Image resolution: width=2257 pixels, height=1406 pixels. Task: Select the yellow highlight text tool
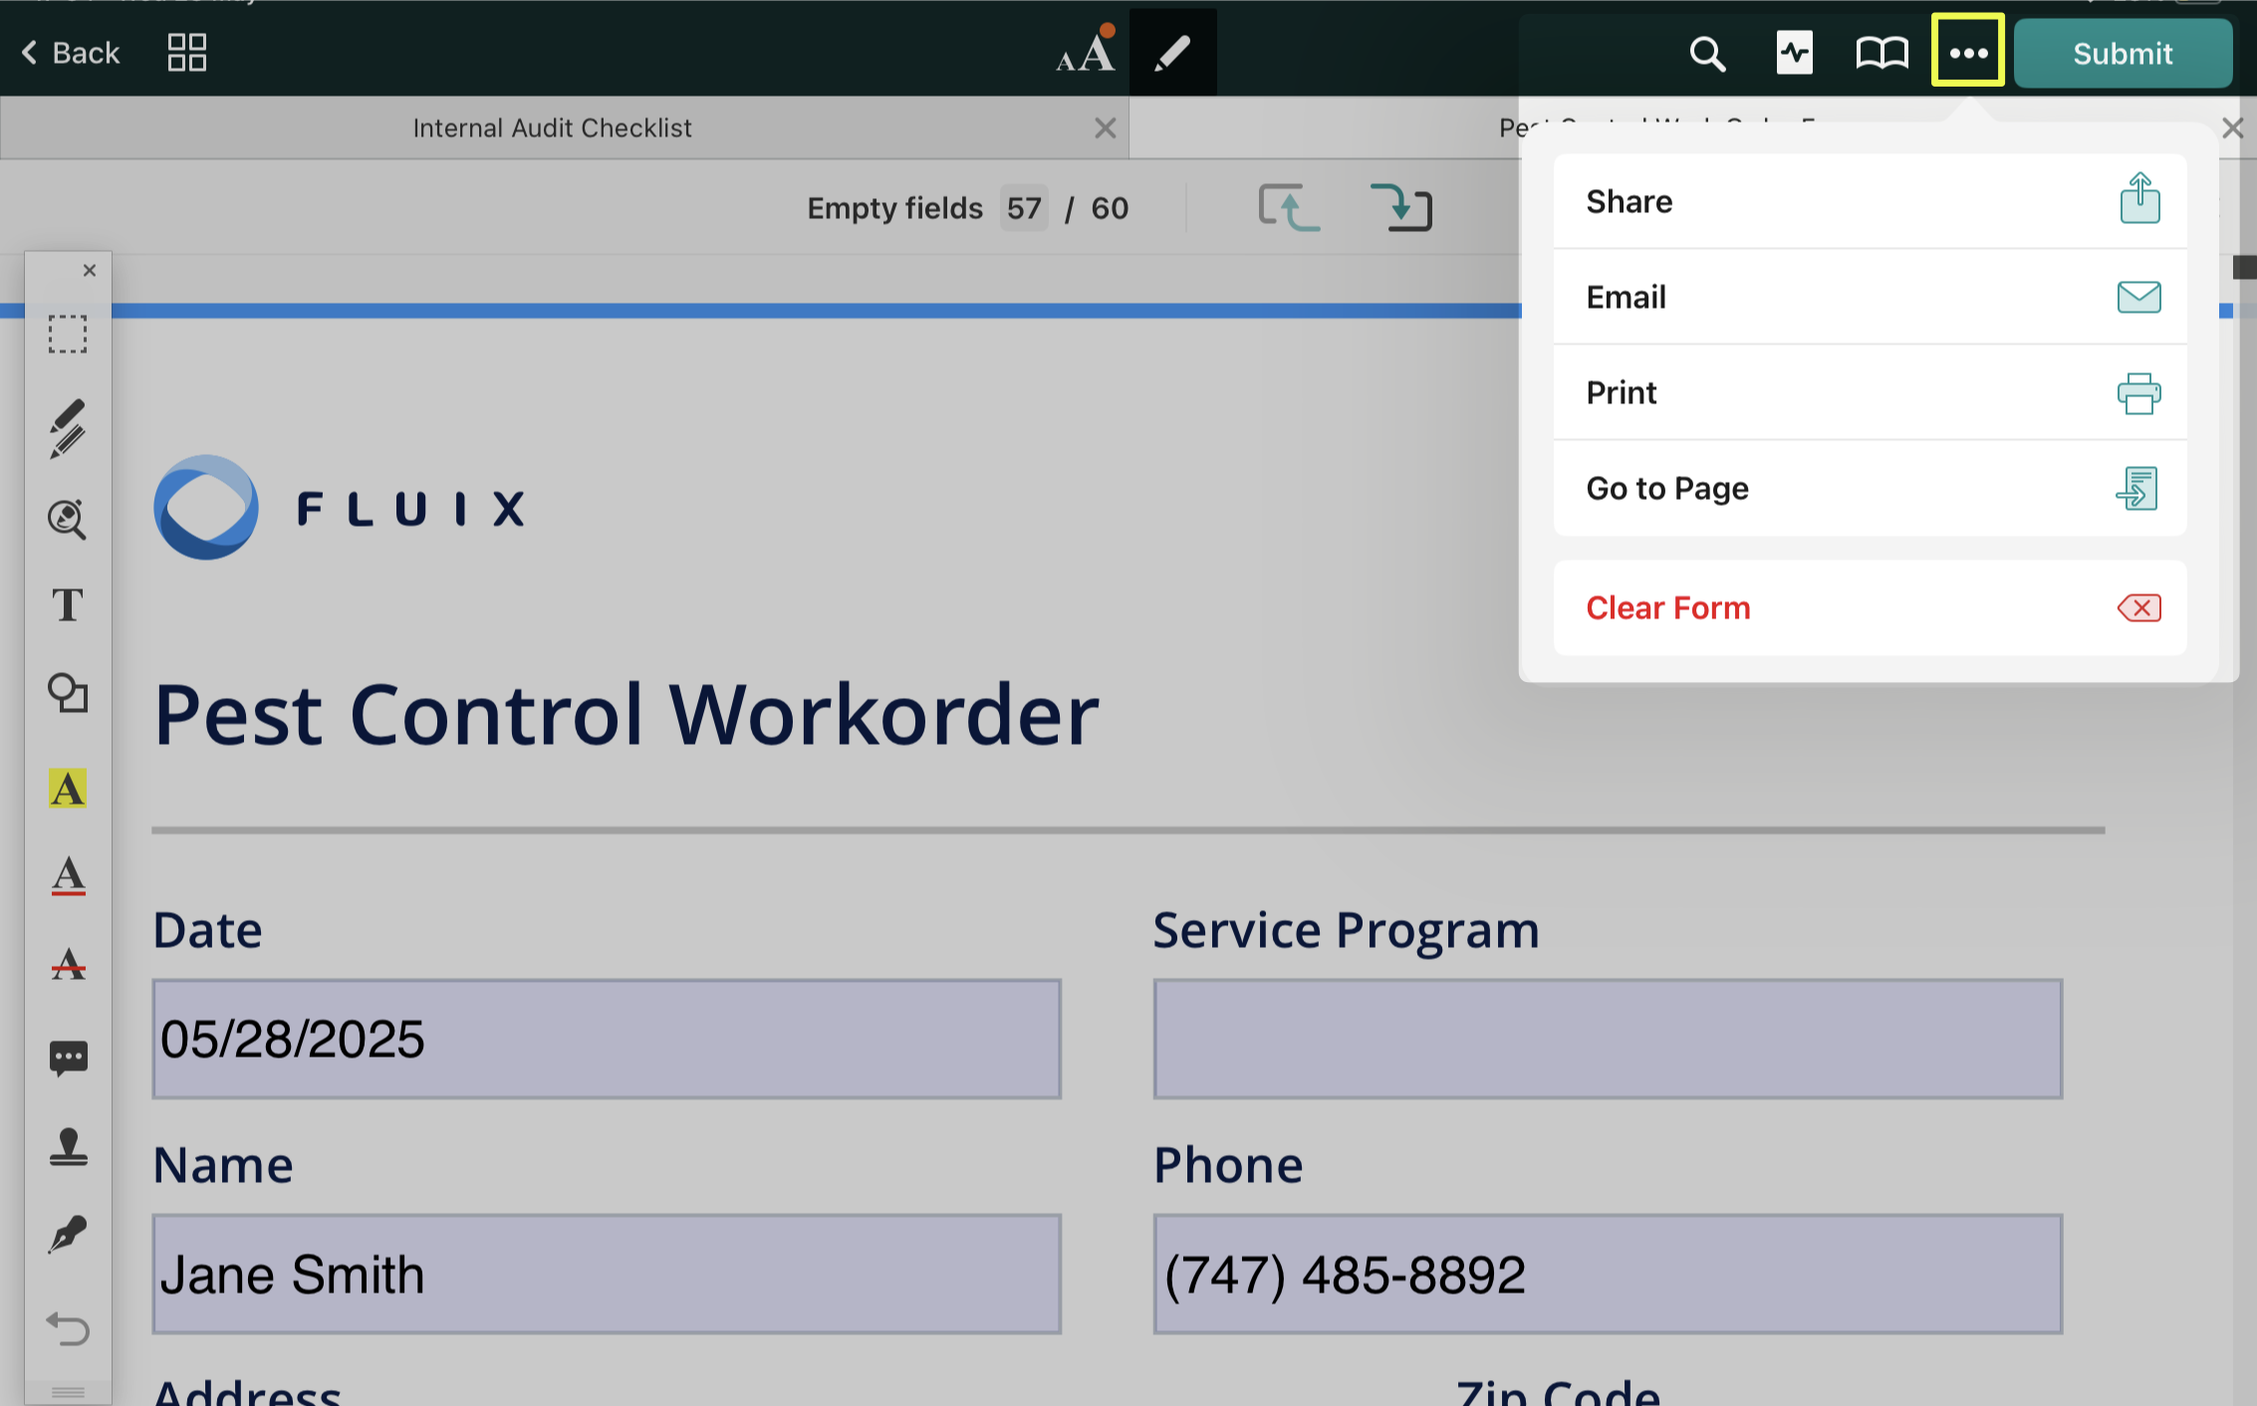(x=68, y=789)
